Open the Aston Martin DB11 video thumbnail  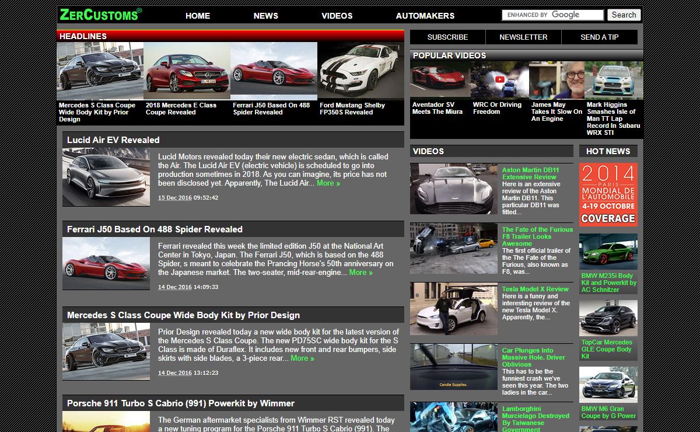point(454,189)
